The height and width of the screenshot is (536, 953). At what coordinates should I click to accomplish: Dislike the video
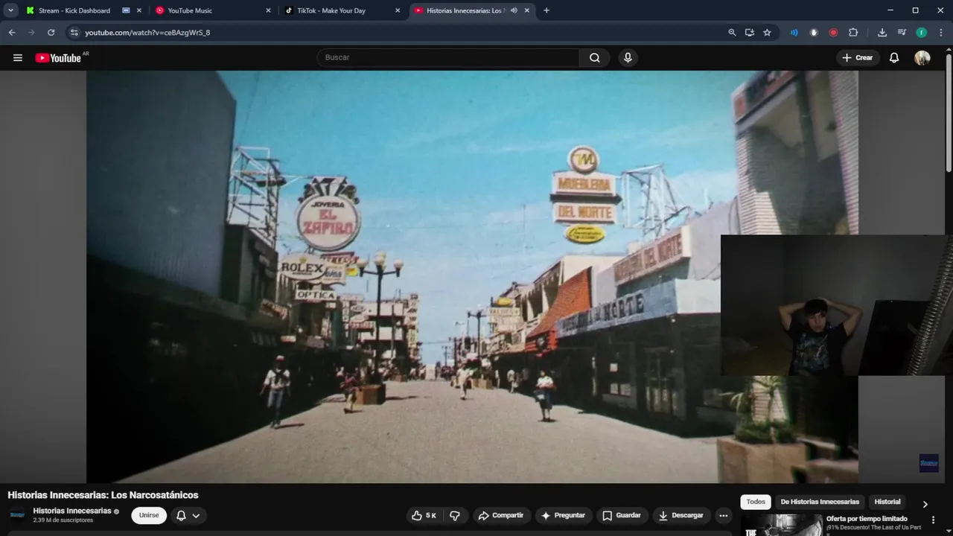pyautogui.click(x=454, y=515)
